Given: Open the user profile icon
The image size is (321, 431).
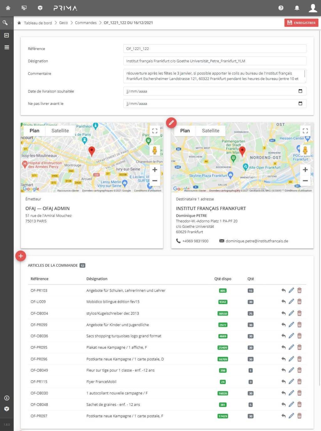Looking at the screenshot, I should click(x=313, y=8).
